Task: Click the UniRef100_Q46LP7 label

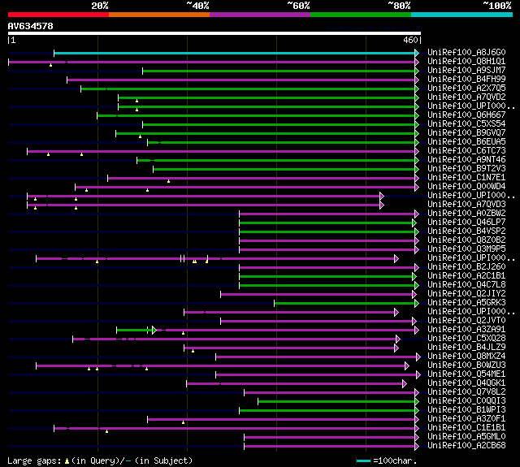Action: [x=466, y=223]
